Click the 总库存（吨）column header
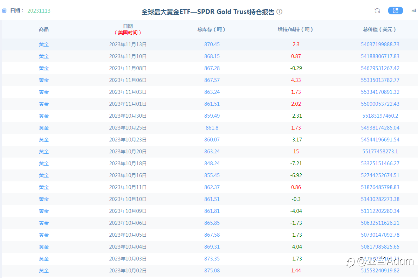This screenshot has width=418, height=278. (212, 29)
